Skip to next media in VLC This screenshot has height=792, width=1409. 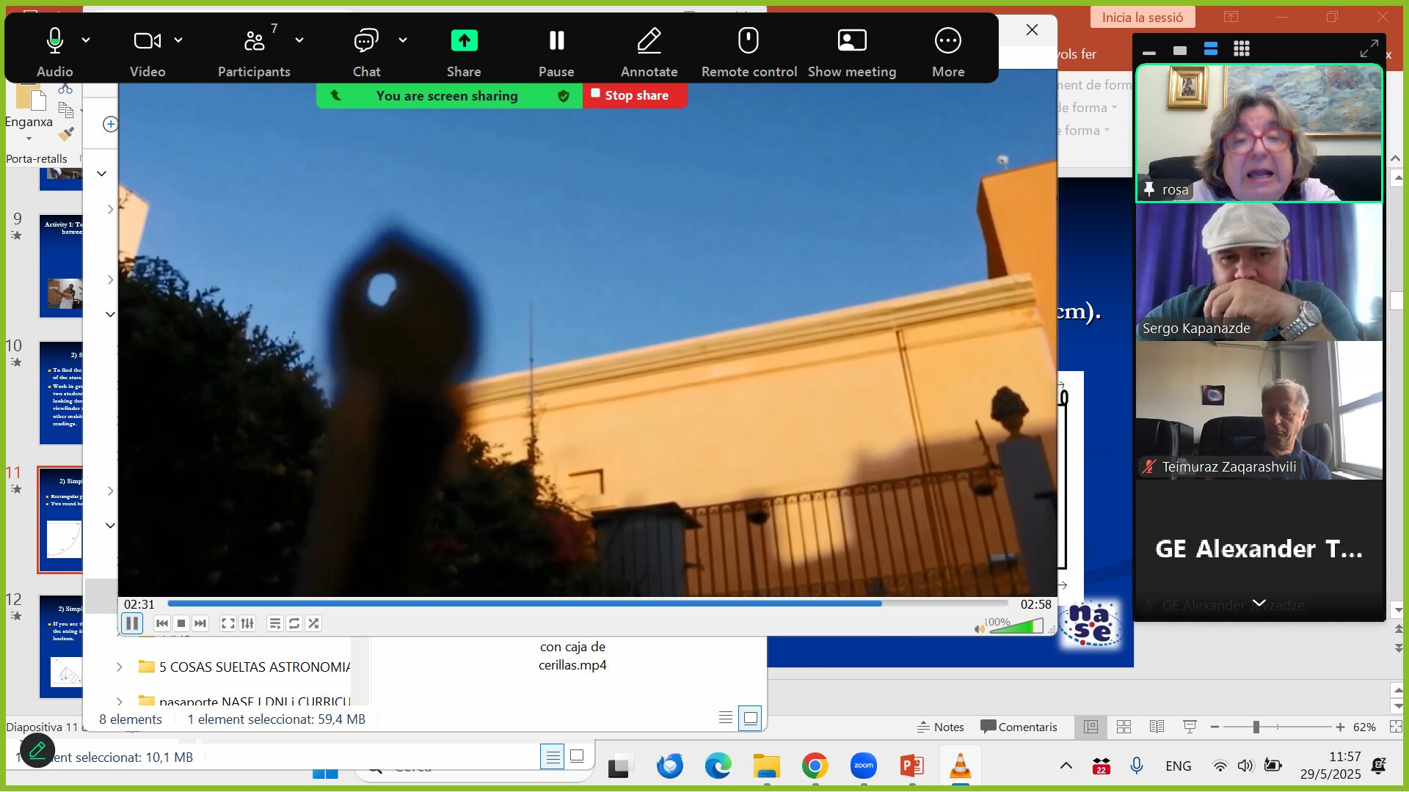[200, 623]
